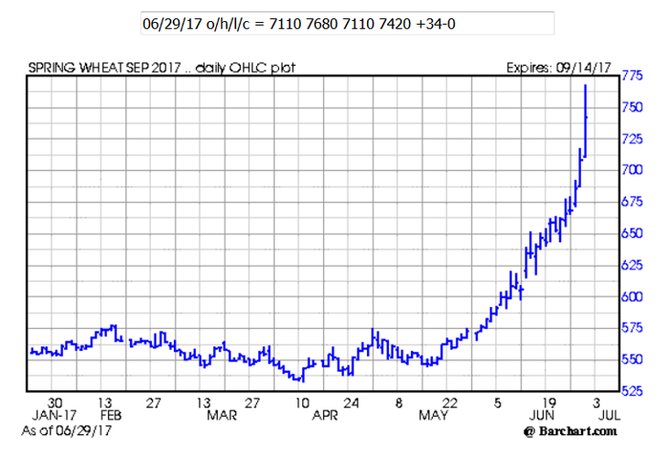Viewport: 669px width, 457px height.
Task: Click the Expires: 09/14/17 label
Action: (562, 68)
